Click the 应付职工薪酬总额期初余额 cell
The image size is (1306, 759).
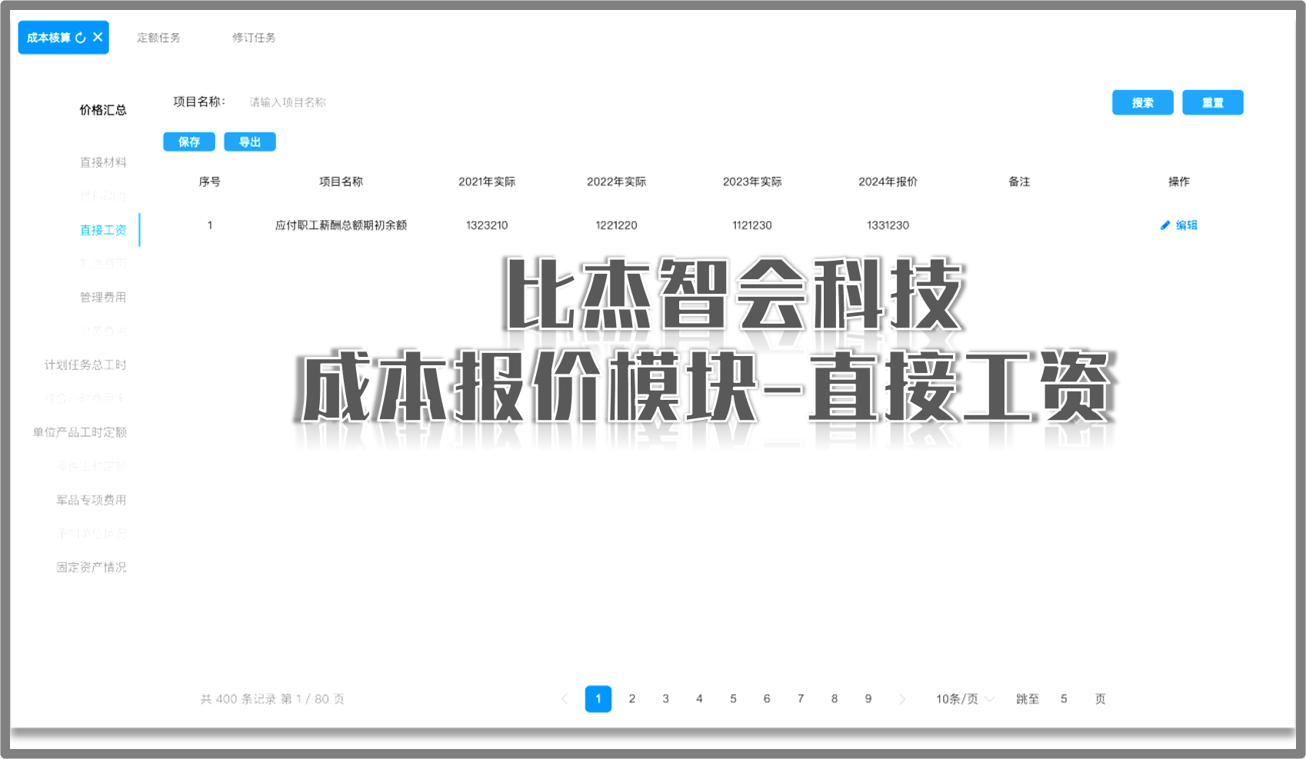pos(341,225)
